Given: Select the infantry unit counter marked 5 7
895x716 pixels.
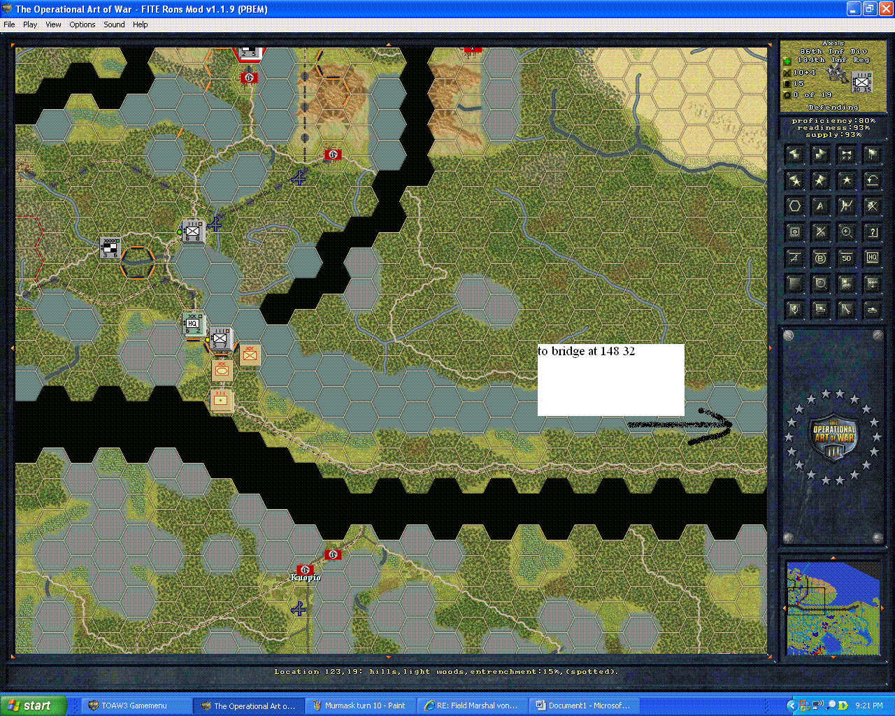Looking at the screenshot, I should coord(220,339).
